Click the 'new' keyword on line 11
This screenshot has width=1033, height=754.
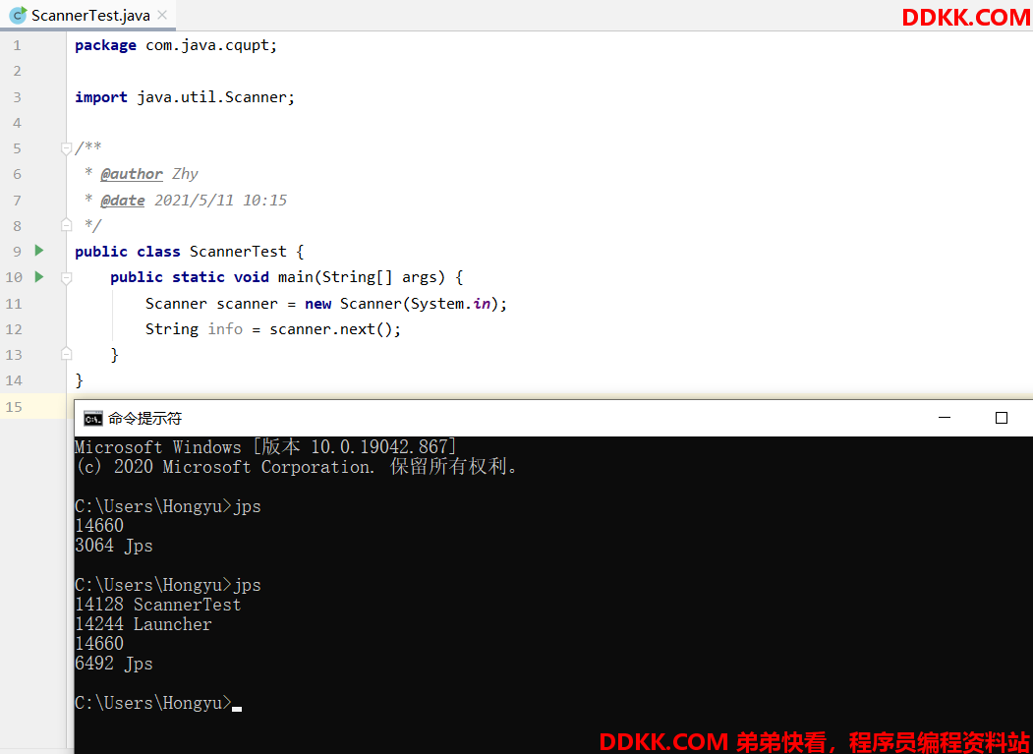coord(318,303)
